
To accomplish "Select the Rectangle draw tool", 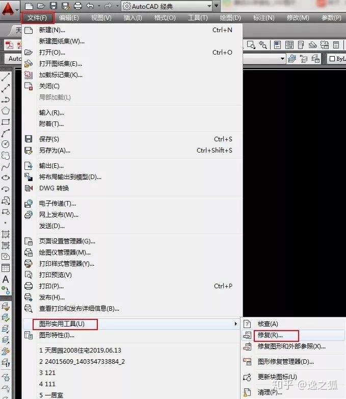I will (x=6, y=122).
